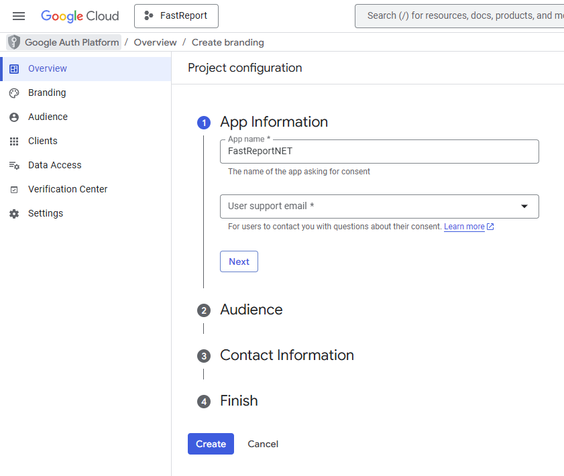
Task: Click the Branding palette icon
Action: tap(14, 93)
